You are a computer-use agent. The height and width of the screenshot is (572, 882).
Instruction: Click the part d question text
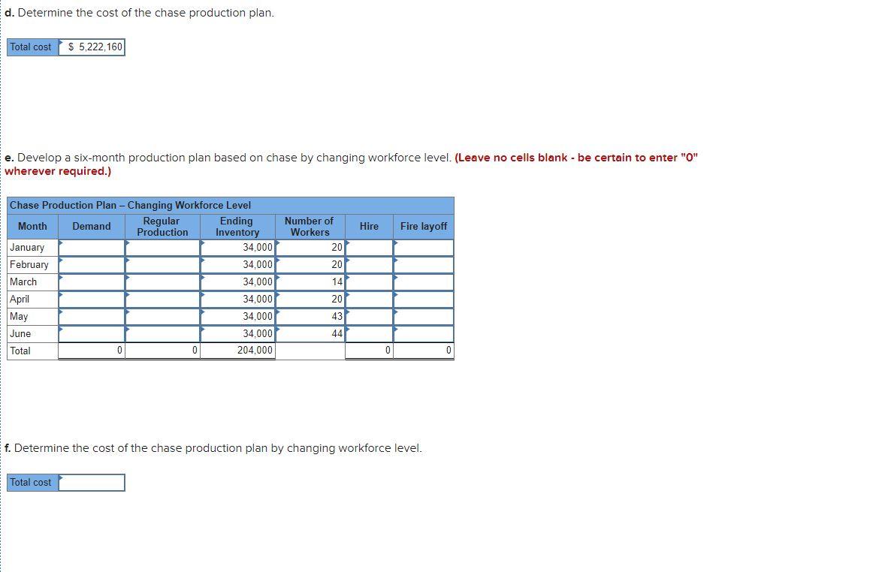coord(139,12)
